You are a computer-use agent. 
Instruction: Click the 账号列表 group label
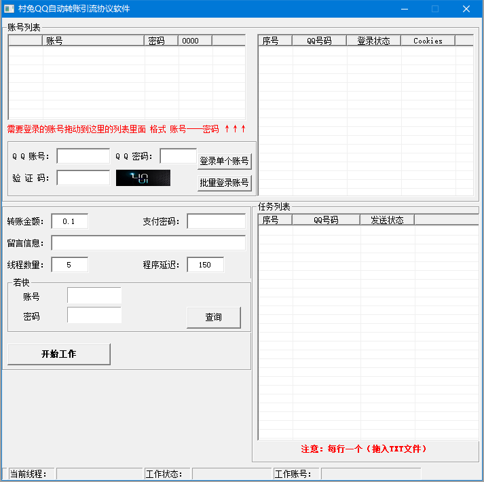tap(24, 27)
